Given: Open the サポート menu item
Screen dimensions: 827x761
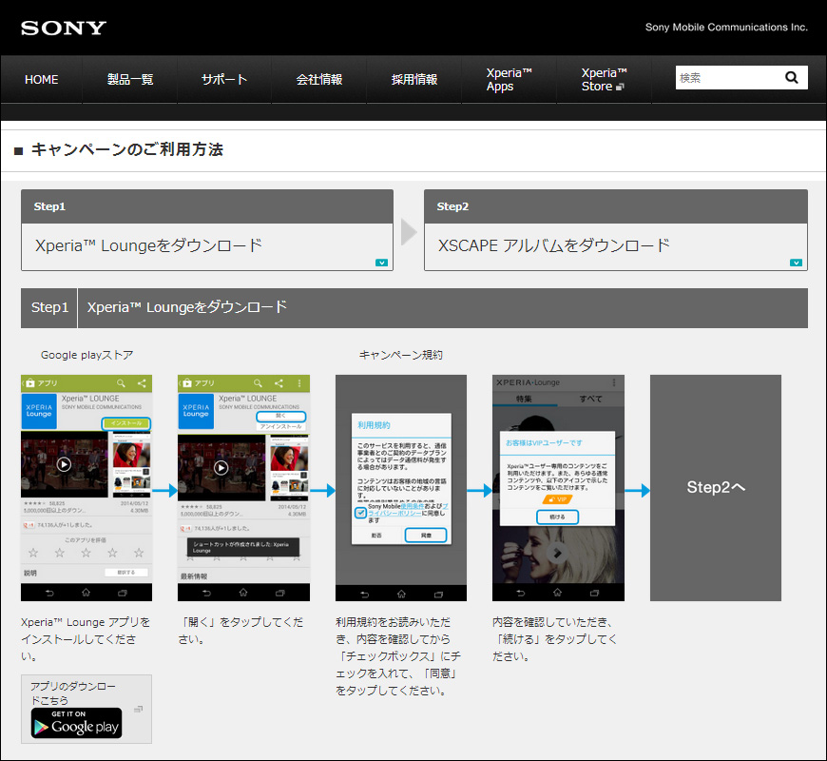Looking at the screenshot, I should tap(224, 80).
